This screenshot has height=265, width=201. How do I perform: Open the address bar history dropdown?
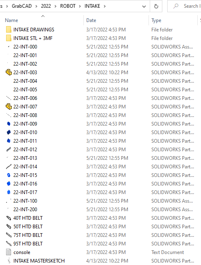coord(144,7)
